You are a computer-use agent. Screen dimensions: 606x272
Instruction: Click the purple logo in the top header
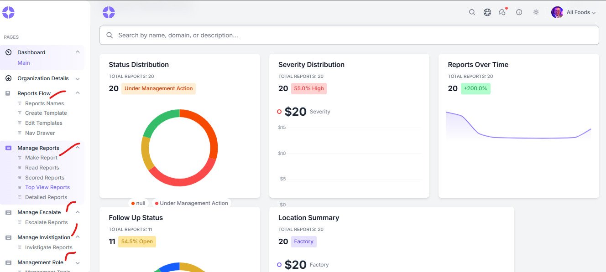pos(109,12)
